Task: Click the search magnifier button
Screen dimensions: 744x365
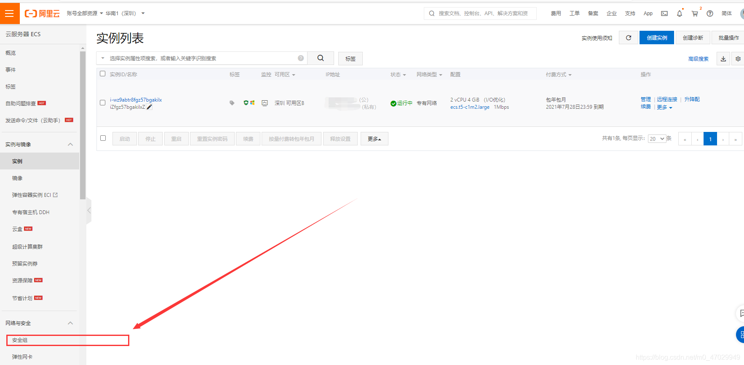Action: 321,58
